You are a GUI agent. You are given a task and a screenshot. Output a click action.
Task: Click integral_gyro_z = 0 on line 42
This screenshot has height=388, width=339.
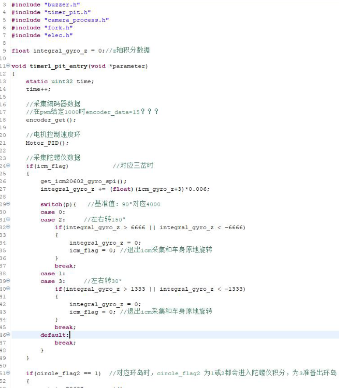(105, 304)
